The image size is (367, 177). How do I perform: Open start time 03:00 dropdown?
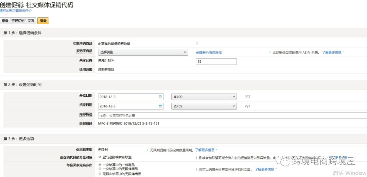pos(204,97)
